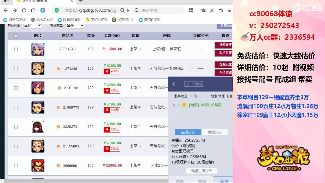
Task: Open the browser hamburger menu
Action: (x=230, y=10)
